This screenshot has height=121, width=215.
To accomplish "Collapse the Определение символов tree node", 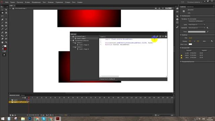I will (x=71, y=41).
